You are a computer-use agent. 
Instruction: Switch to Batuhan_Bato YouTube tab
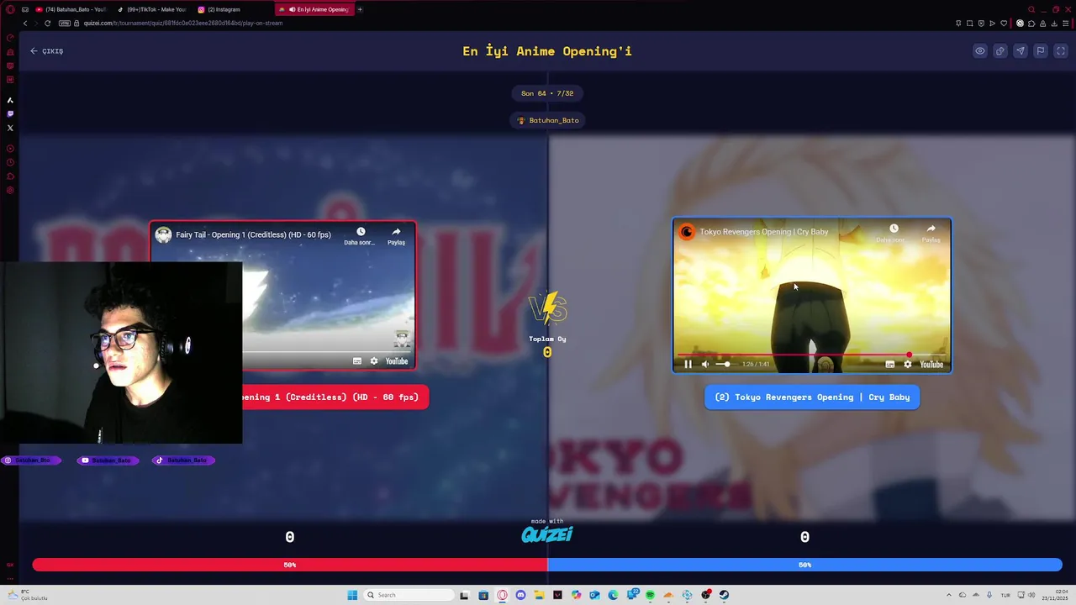(x=71, y=9)
